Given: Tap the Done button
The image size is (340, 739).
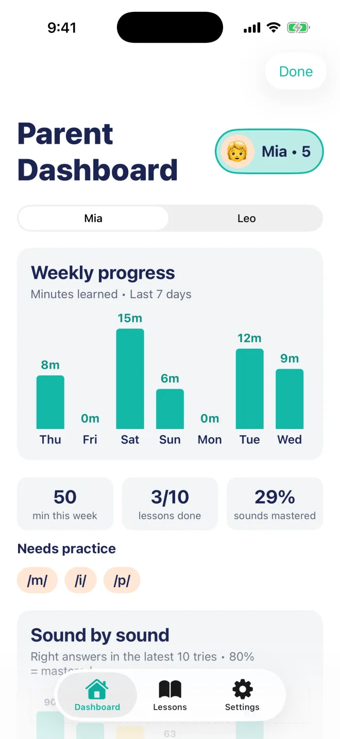Looking at the screenshot, I should click(296, 72).
